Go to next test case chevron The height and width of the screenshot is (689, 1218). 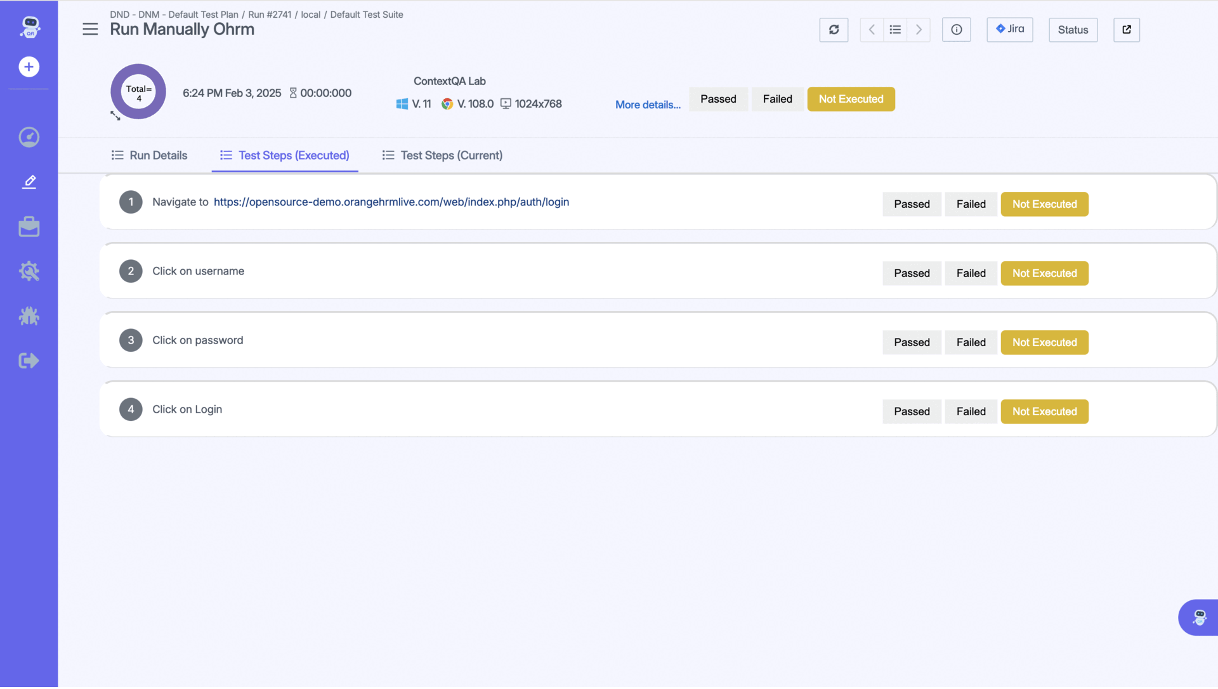coord(919,30)
